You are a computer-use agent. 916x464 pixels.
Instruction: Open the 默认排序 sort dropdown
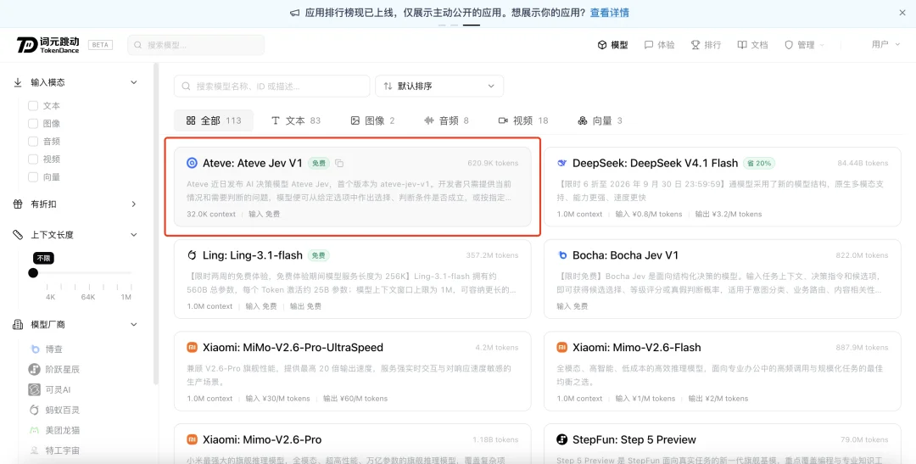439,86
